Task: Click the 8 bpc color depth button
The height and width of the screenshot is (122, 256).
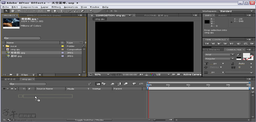Action: (25, 75)
